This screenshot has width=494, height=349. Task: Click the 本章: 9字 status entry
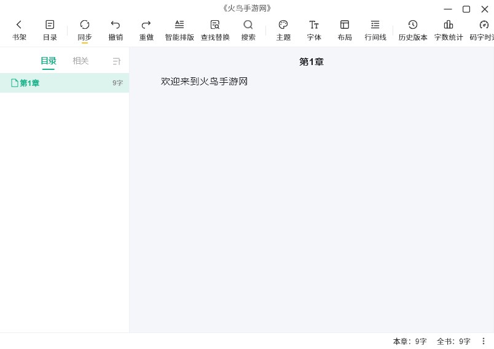pos(410,341)
